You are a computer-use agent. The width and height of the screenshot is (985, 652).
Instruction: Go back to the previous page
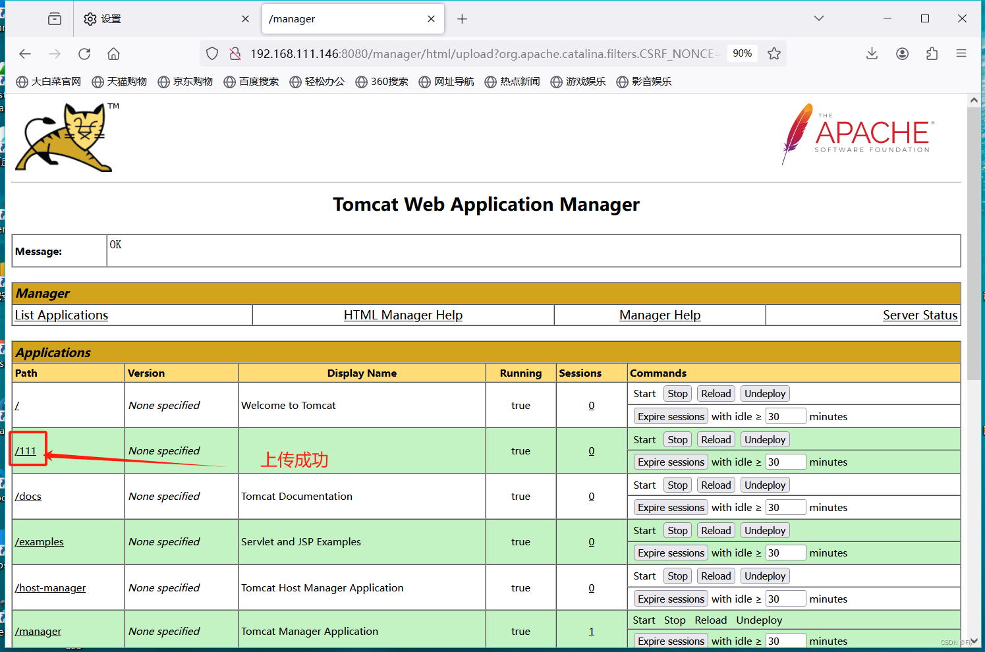tap(25, 54)
